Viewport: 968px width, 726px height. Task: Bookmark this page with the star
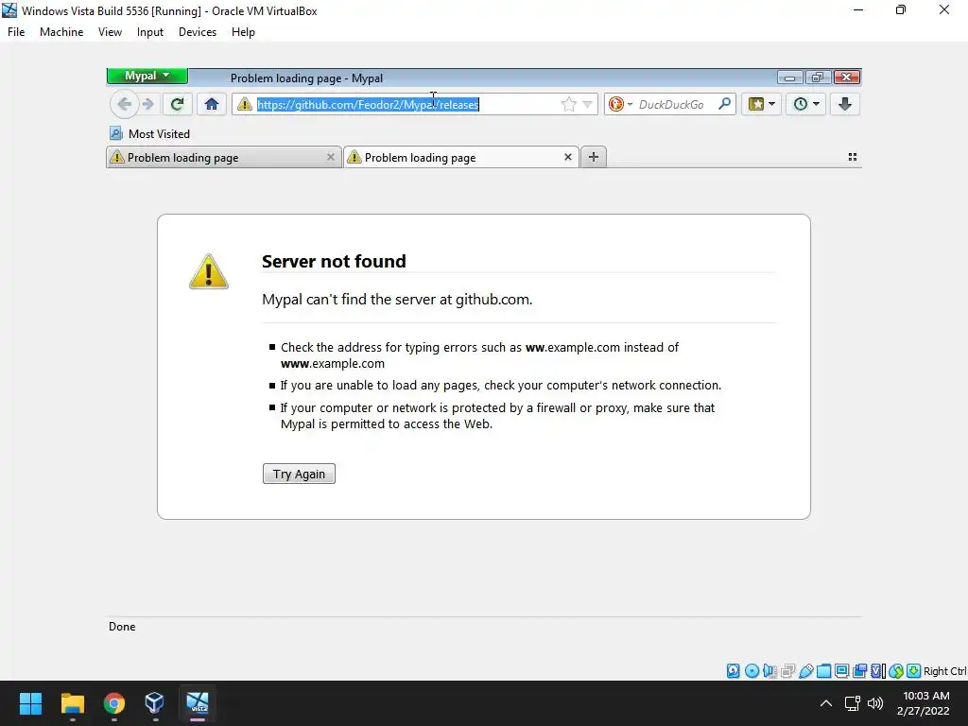click(x=568, y=104)
